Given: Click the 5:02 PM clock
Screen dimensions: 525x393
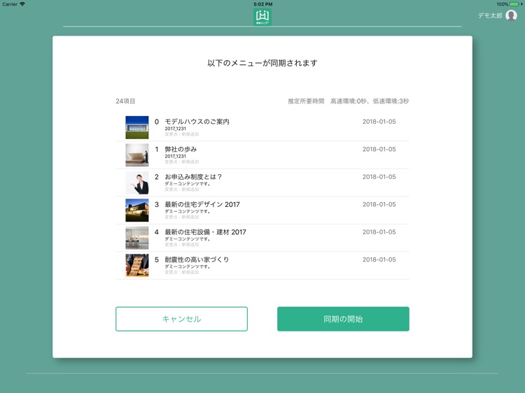Looking at the screenshot, I should [x=262, y=4].
